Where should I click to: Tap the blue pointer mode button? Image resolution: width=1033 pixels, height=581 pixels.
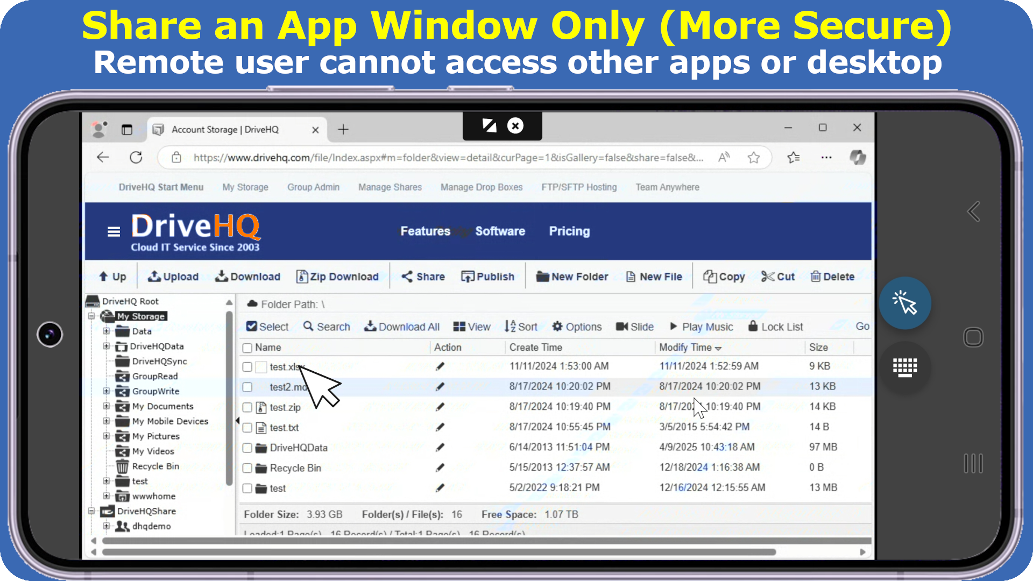(x=905, y=303)
